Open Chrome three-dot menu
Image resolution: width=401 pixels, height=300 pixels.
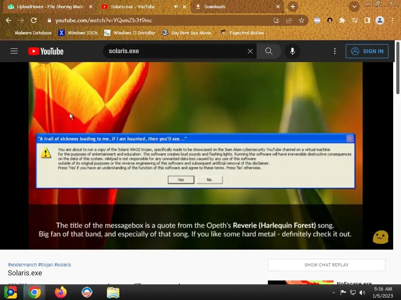[x=392, y=20]
